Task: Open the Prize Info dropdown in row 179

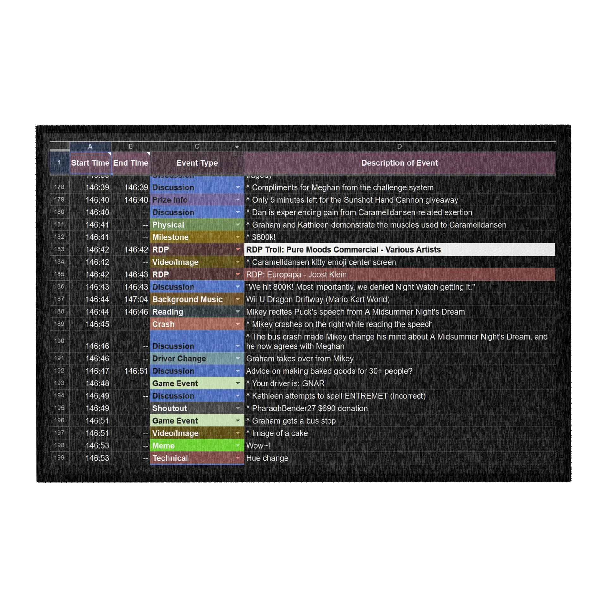Action: click(237, 199)
